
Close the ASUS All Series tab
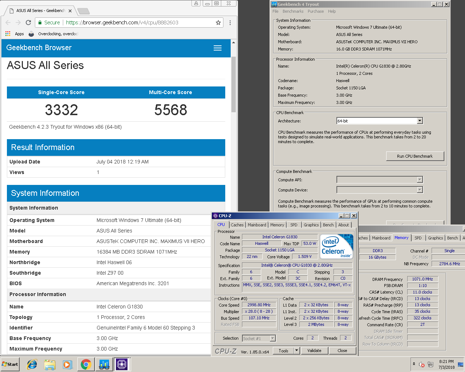(x=70, y=11)
